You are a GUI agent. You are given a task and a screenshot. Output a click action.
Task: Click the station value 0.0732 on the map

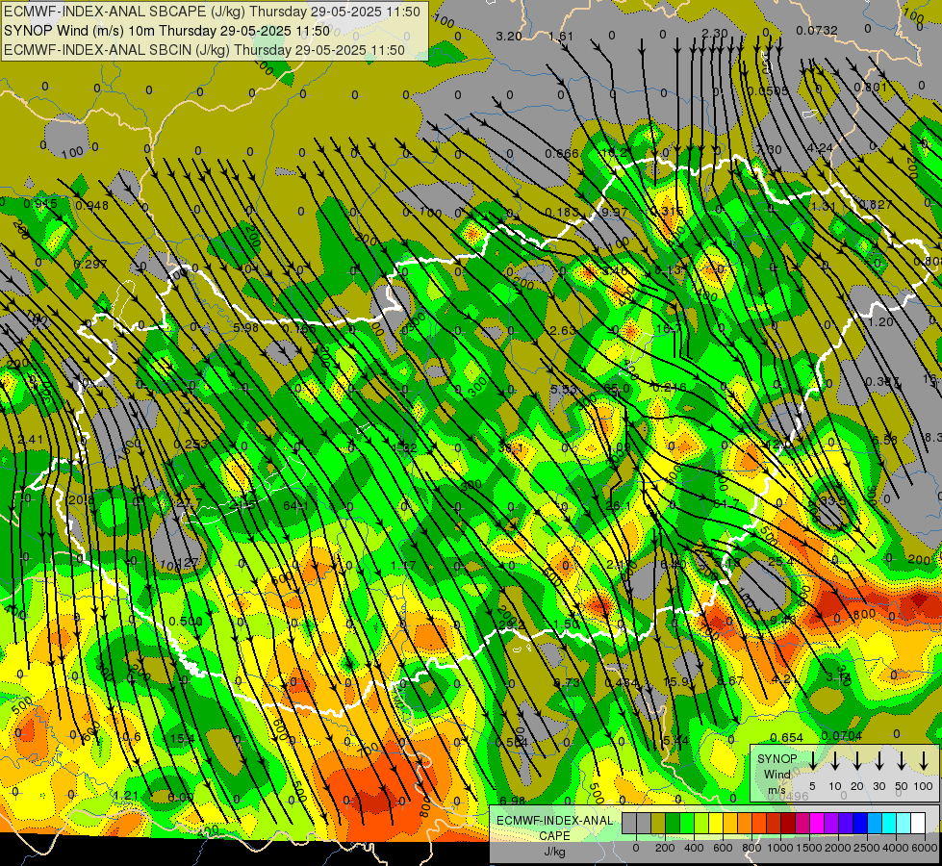(817, 31)
